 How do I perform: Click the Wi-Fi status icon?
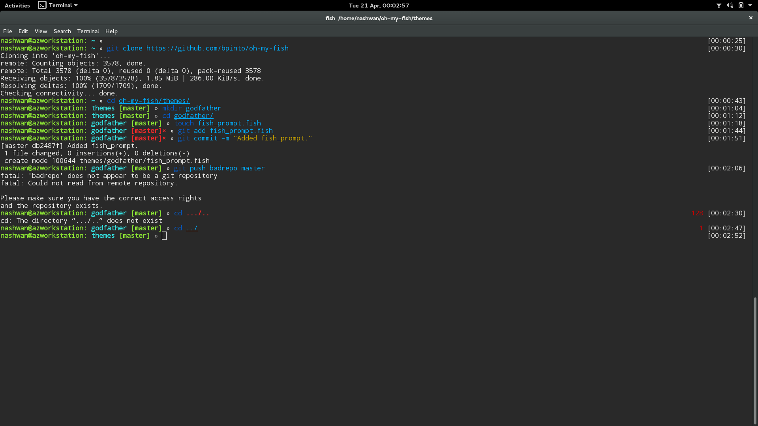pos(719,6)
